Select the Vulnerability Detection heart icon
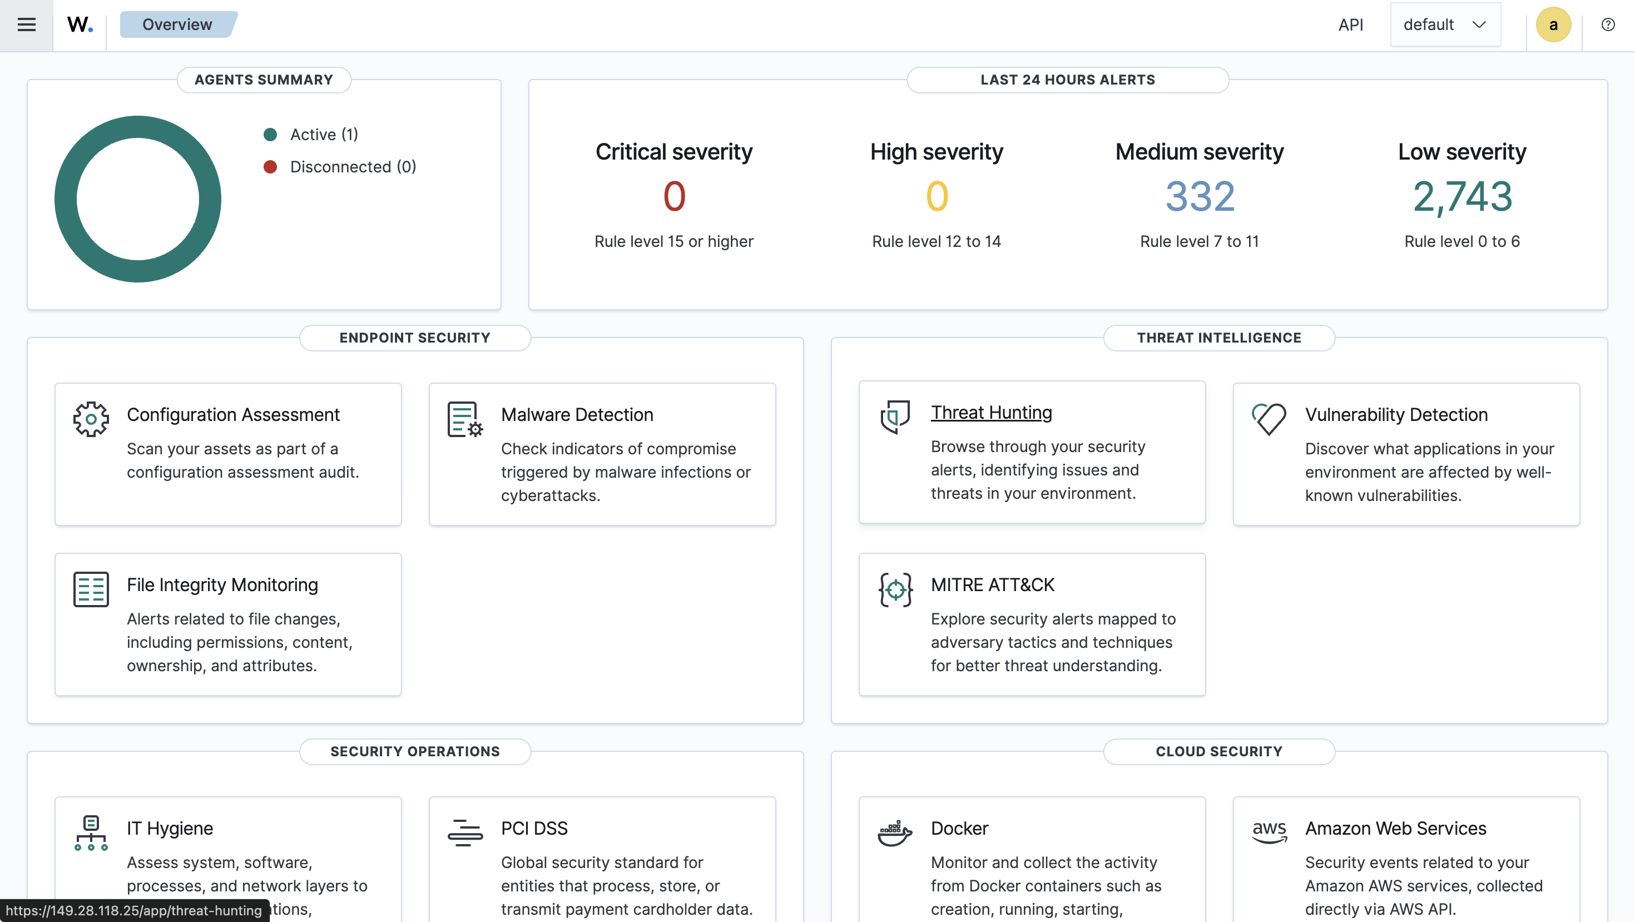This screenshot has width=1635, height=922. pos(1268,419)
